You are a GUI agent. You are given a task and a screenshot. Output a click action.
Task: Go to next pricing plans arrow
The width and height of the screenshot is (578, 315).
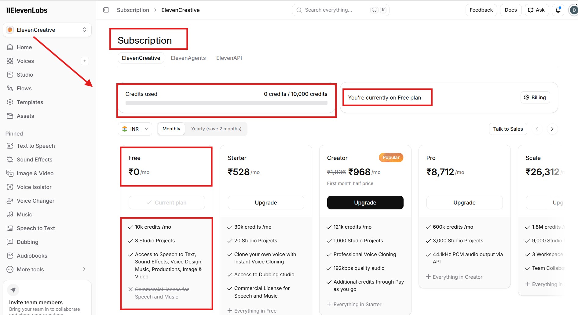tap(552, 129)
